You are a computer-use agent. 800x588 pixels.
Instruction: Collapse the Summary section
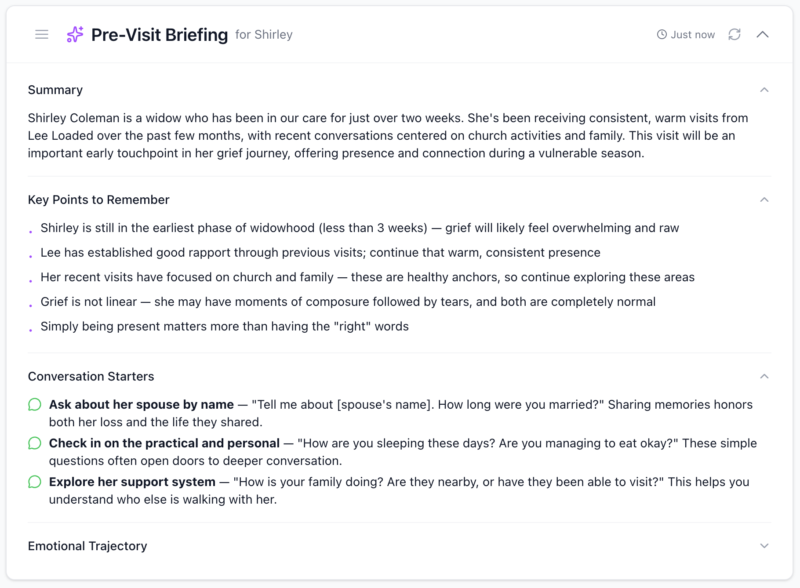[765, 90]
